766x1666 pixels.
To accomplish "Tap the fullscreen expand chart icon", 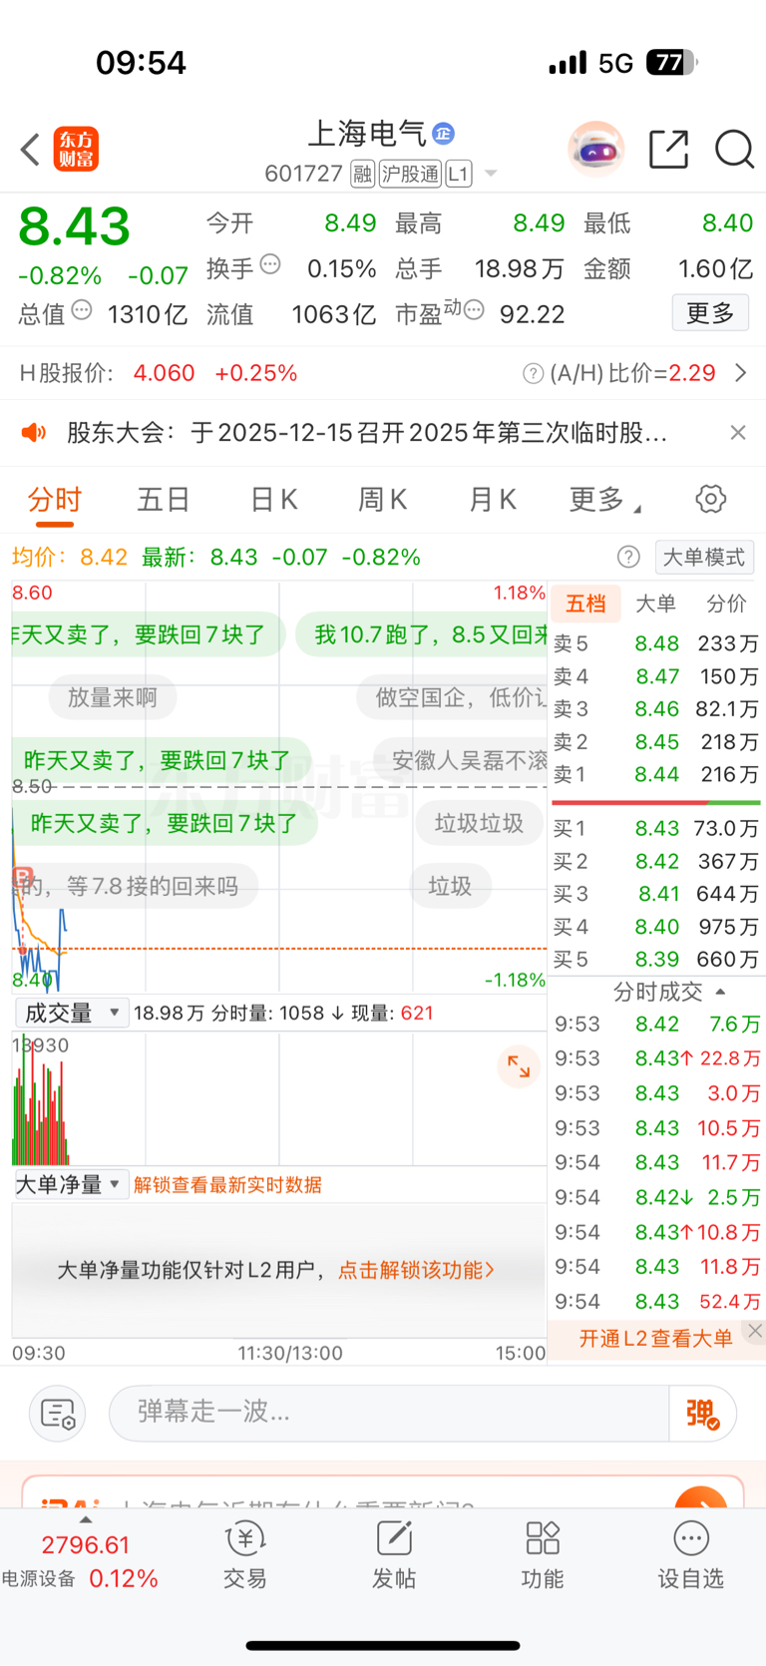I will coord(519,1065).
